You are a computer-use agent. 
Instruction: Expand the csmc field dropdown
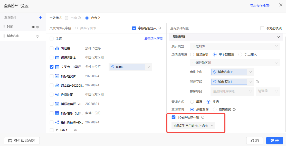(148, 67)
